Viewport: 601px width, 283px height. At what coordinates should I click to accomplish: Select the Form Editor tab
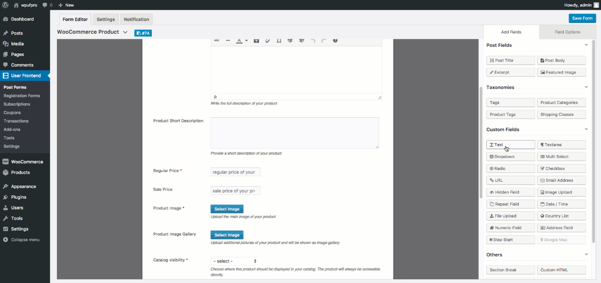[x=75, y=19]
